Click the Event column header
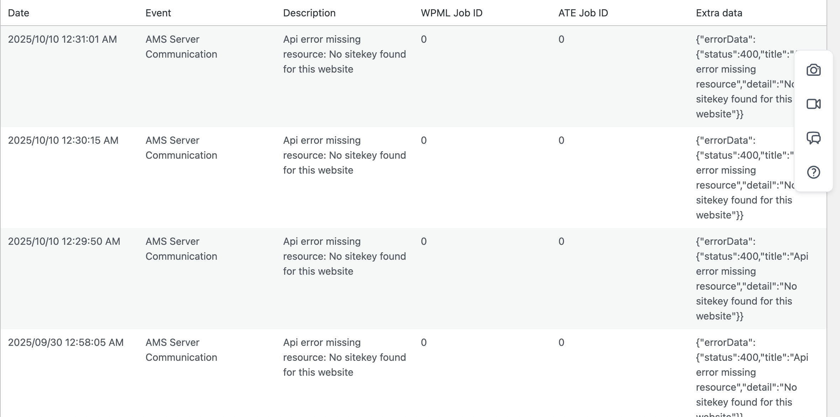This screenshot has width=840, height=417. pos(158,13)
